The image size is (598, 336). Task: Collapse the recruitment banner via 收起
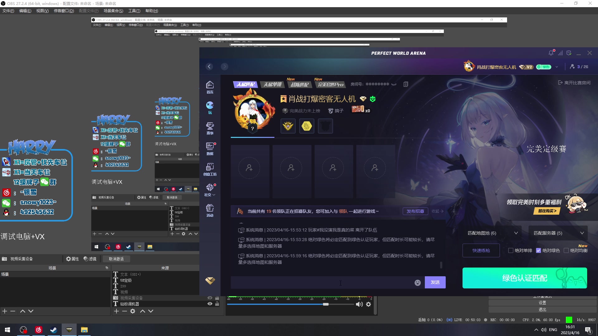[x=437, y=211]
